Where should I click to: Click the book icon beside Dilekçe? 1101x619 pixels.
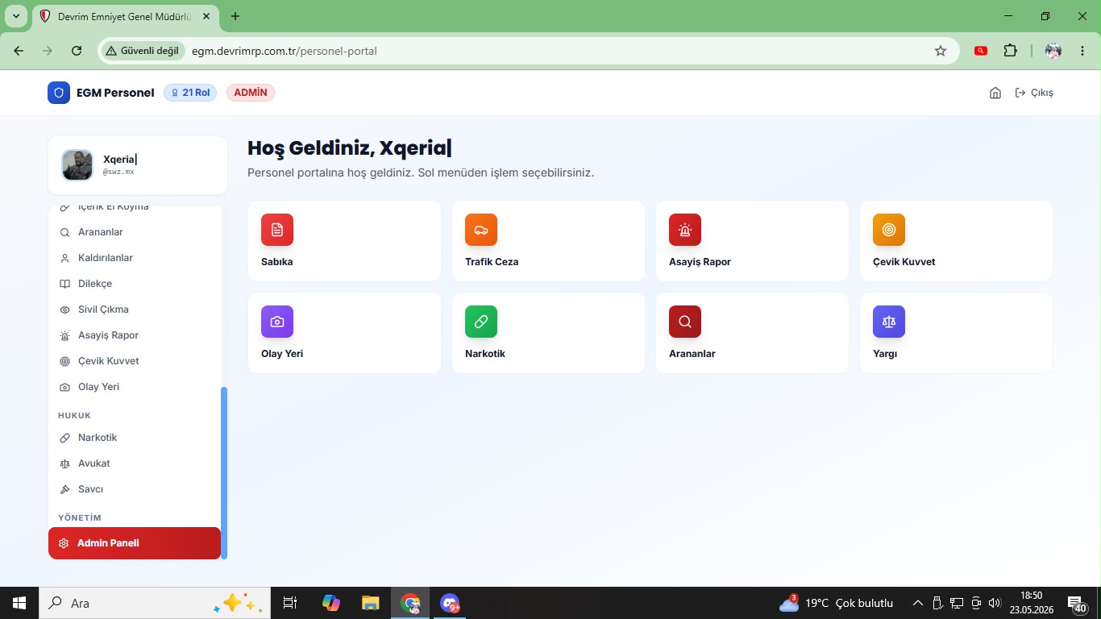65,284
